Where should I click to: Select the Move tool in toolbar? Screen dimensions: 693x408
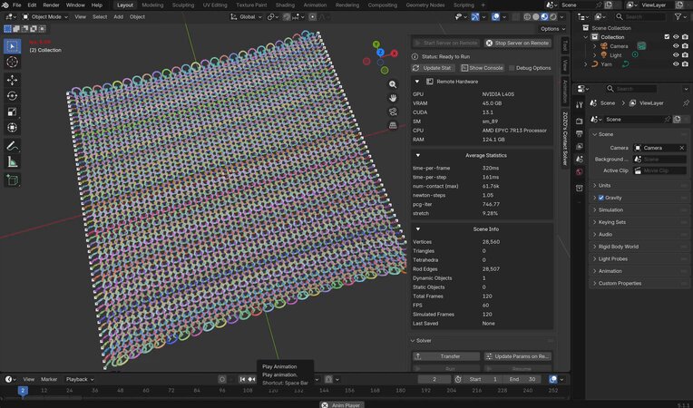pyautogui.click(x=13, y=80)
